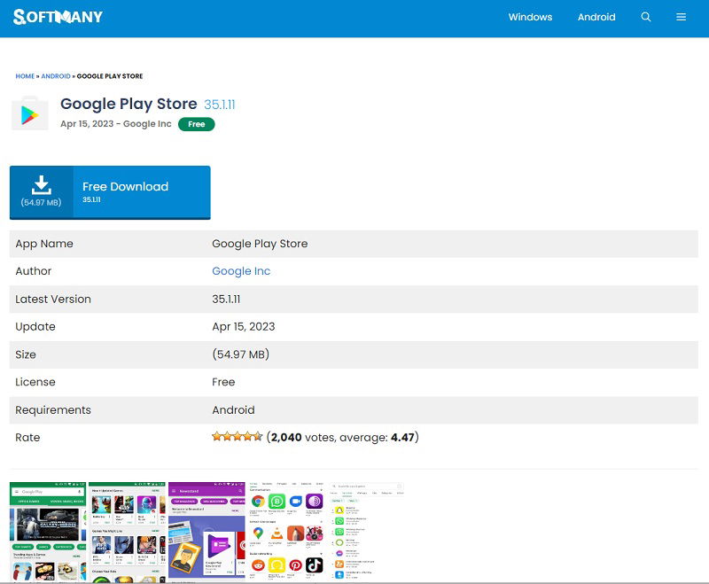Click App Name value Google Play Store
The height and width of the screenshot is (584, 709).
click(260, 244)
